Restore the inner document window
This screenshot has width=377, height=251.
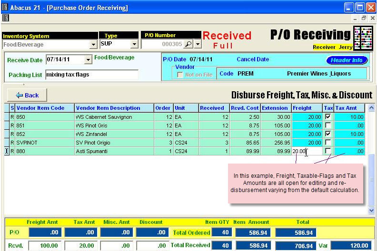tap(364, 18)
